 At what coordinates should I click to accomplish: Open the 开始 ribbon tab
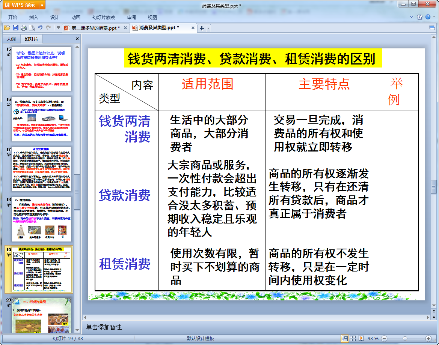point(13,17)
